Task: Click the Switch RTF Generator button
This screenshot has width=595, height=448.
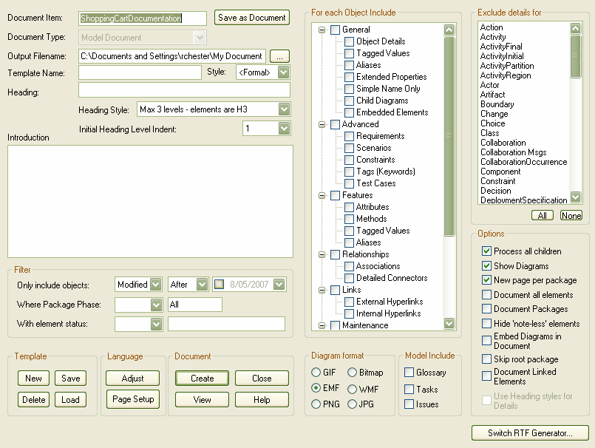Action: click(x=530, y=433)
